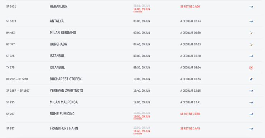Select the delayed time 14:45, 09 JUN
The image size is (265, 138).
click(x=141, y=131)
